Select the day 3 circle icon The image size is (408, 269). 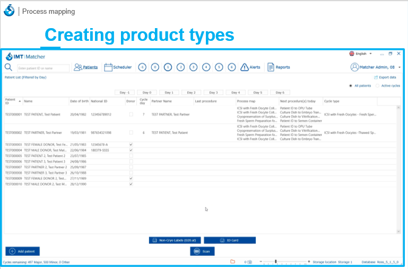(x=193, y=67)
